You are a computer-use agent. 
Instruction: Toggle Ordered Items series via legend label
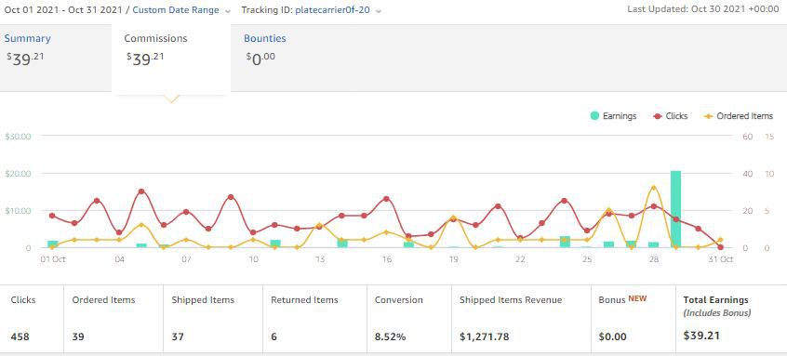coord(745,116)
